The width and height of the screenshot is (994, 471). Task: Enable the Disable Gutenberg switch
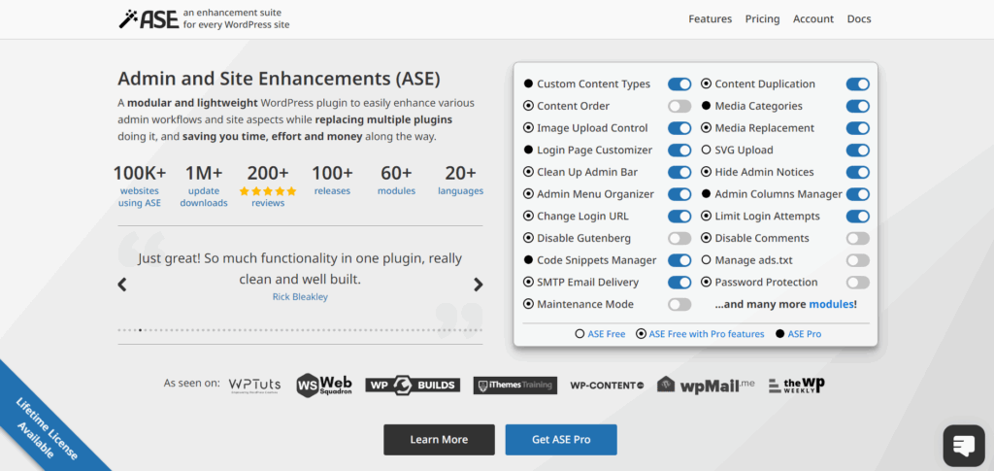679,238
